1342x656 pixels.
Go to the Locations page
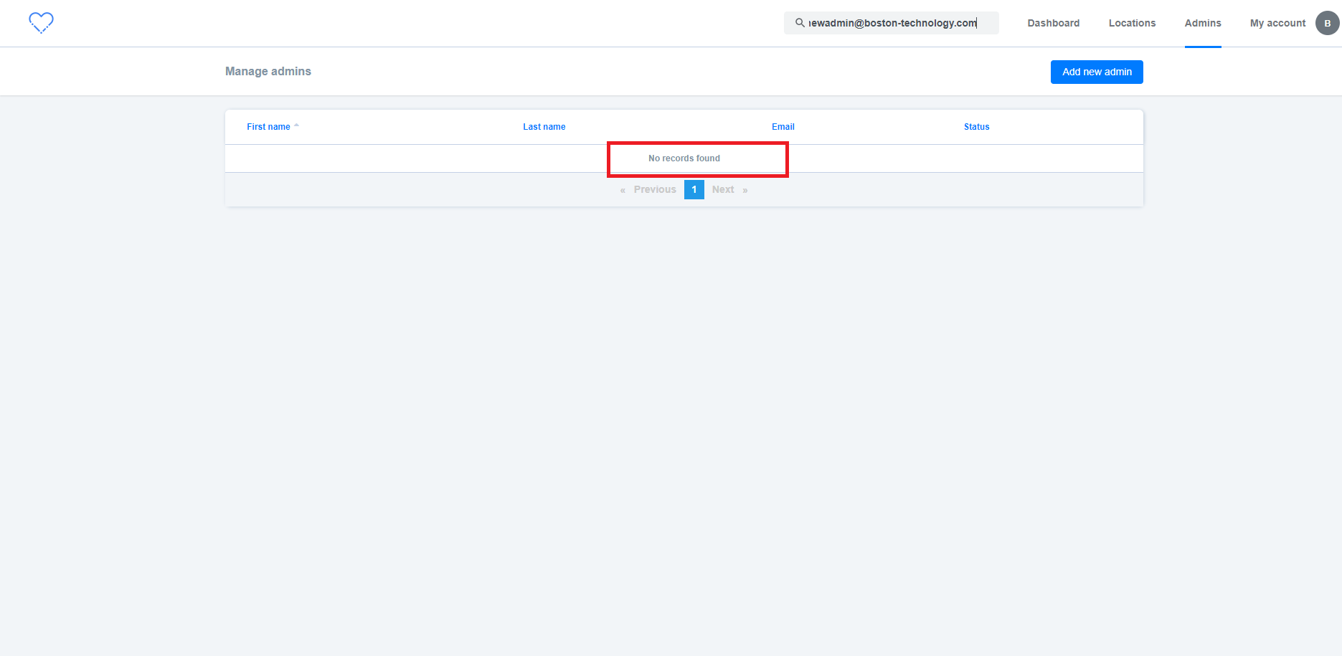tap(1132, 23)
